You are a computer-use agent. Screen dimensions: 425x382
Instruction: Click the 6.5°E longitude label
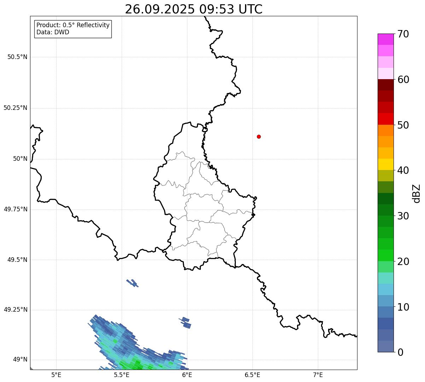252,375
